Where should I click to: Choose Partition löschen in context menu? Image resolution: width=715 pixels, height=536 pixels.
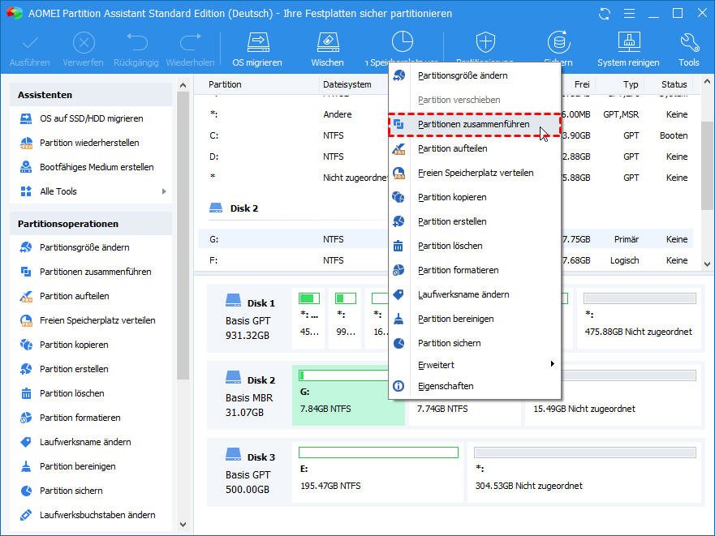(x=474, y=246)
